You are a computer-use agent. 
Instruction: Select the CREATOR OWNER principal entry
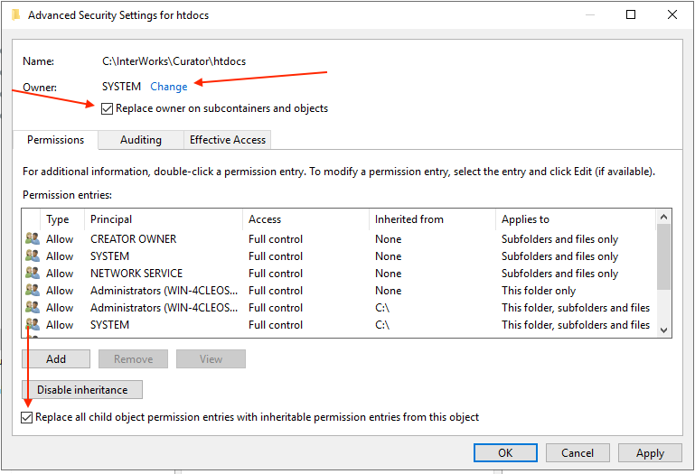click(x=134, y=239)
